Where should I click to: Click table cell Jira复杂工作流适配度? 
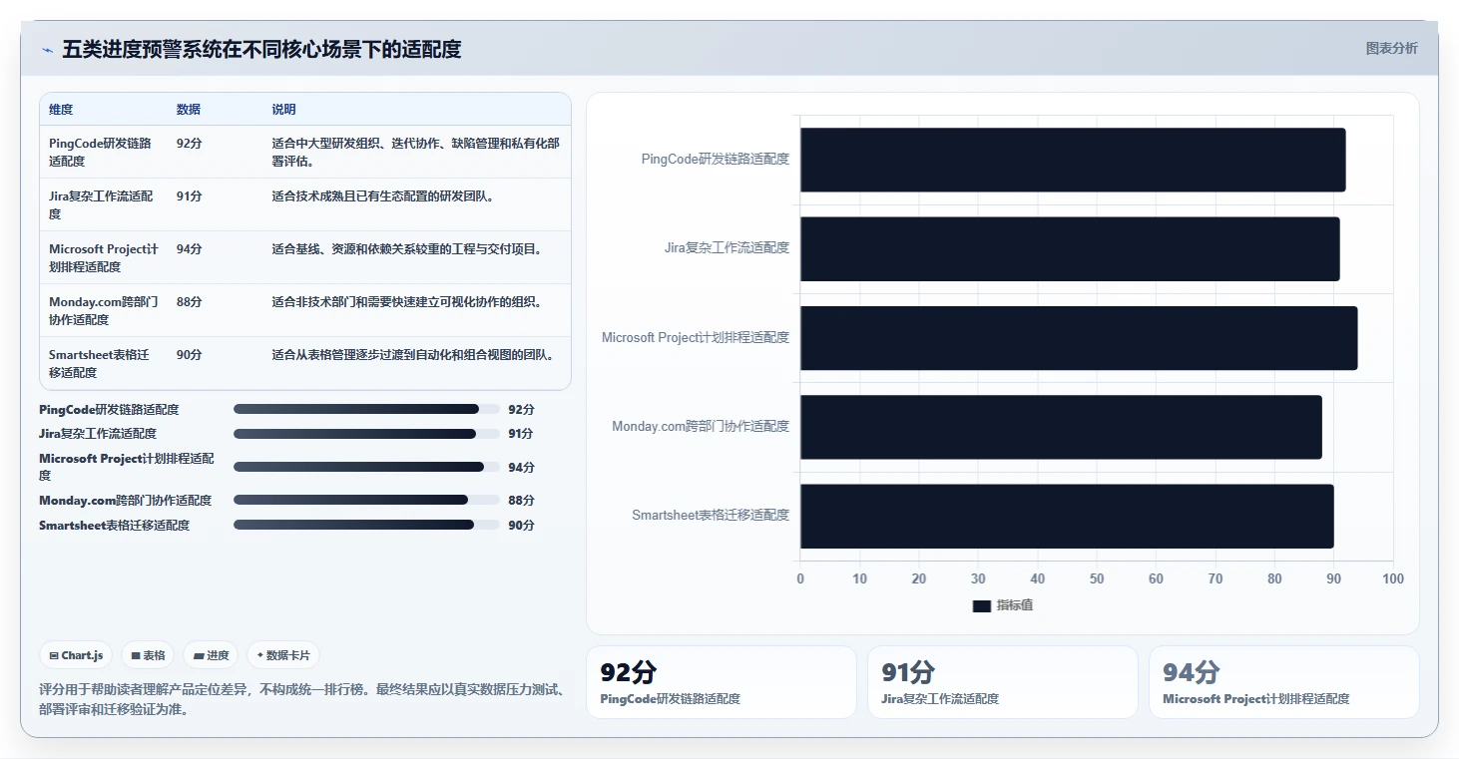102,204
